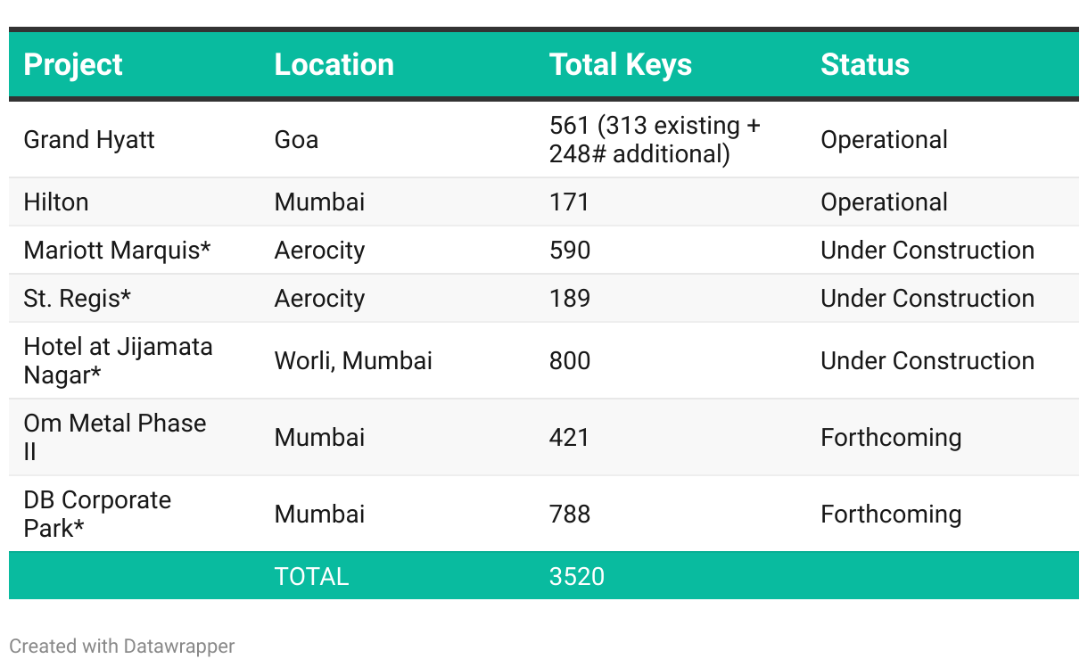This screenshot has width=1088, height=667.
Task: Select the TOTAL label in footer row
Action: [311, 576]
